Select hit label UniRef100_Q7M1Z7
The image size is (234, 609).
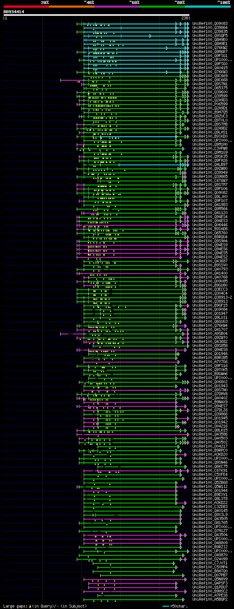pos(210,531)
